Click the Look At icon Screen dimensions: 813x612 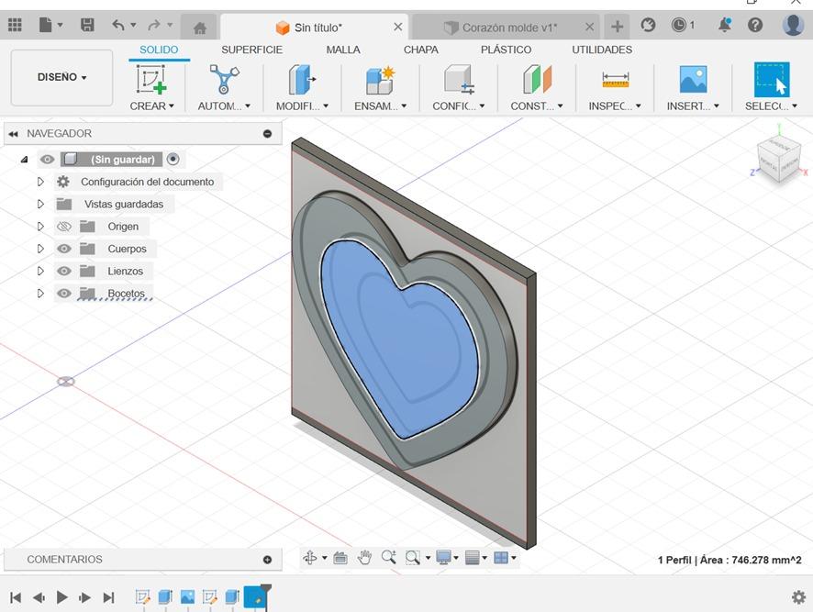pyautogui.click(x=340, y=558)
